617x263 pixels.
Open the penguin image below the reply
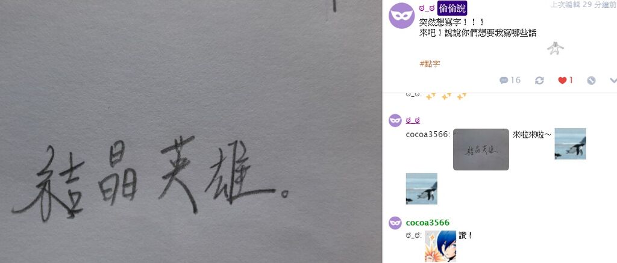point(421,189)
